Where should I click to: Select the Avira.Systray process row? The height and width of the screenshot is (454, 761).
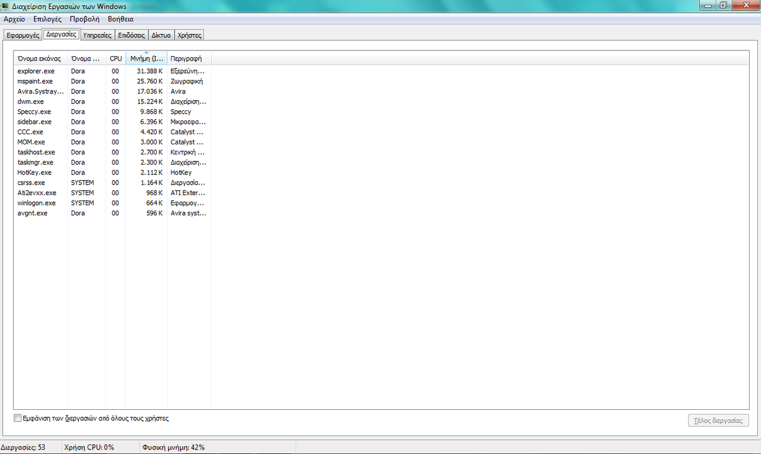(113, 91)
